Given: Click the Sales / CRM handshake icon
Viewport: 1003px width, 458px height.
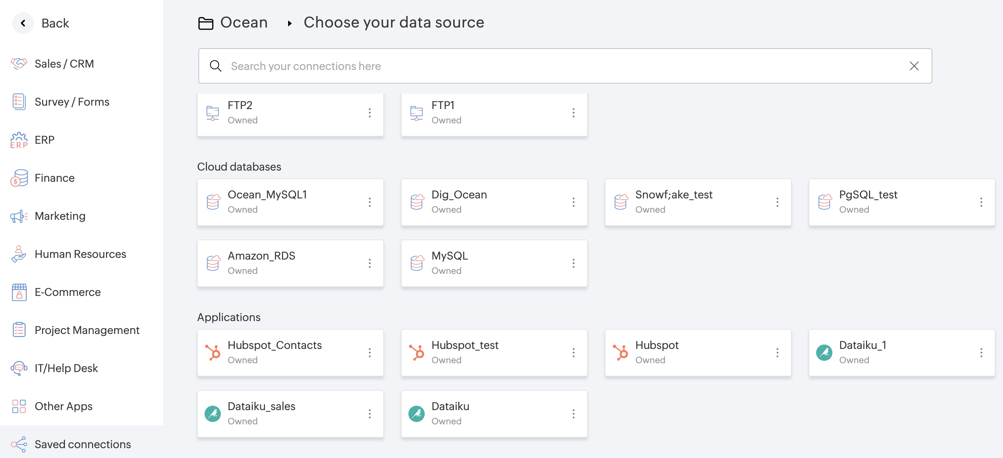Looking at the screenshot, I should [19, 64].
